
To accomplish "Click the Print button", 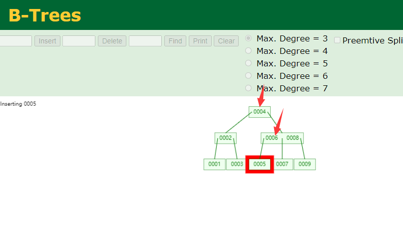I will tap(200, 41).
